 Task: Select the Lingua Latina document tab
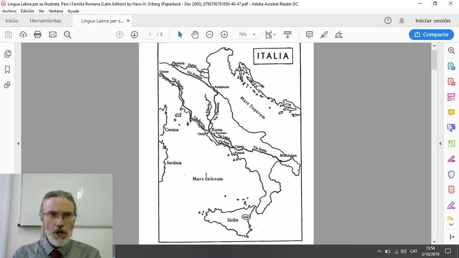[x=102, y=21]
